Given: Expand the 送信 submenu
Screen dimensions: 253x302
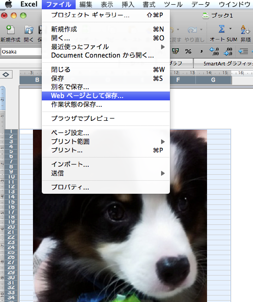Looking at the screenshot, I should pos(106,173).
